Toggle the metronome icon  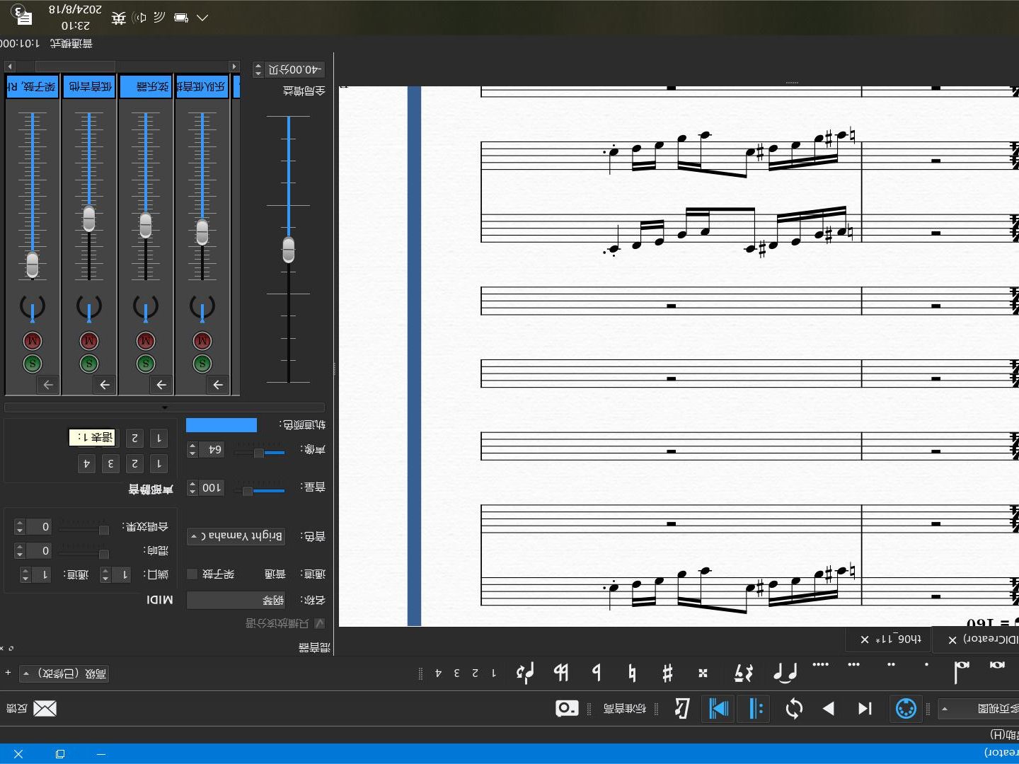point(682,708)
